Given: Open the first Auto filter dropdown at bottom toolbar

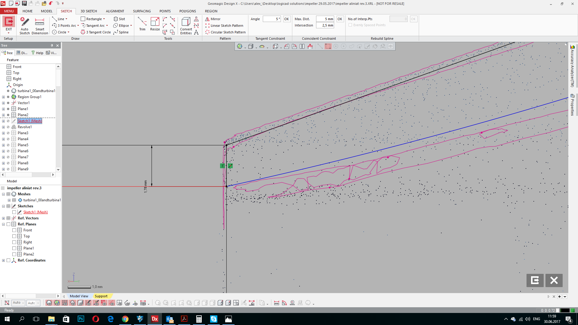Looking at the screenshot, I should pyautogui.click(x=23, y=303).
